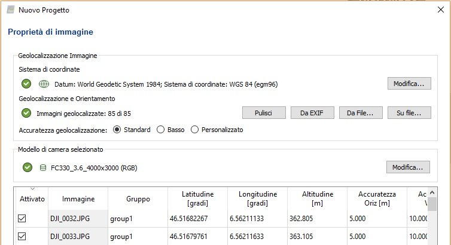
Task: Click the Su file... export button
Action: [409, 112]
